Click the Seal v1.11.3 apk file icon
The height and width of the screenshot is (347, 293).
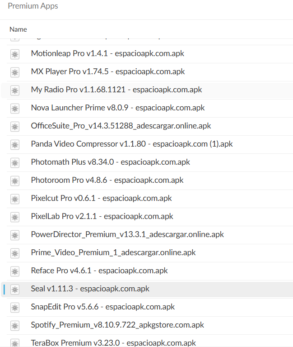pos(15,290)
